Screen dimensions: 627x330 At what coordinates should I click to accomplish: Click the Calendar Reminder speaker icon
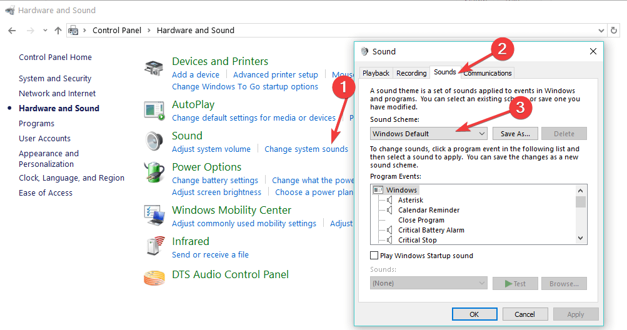[389, 210]
